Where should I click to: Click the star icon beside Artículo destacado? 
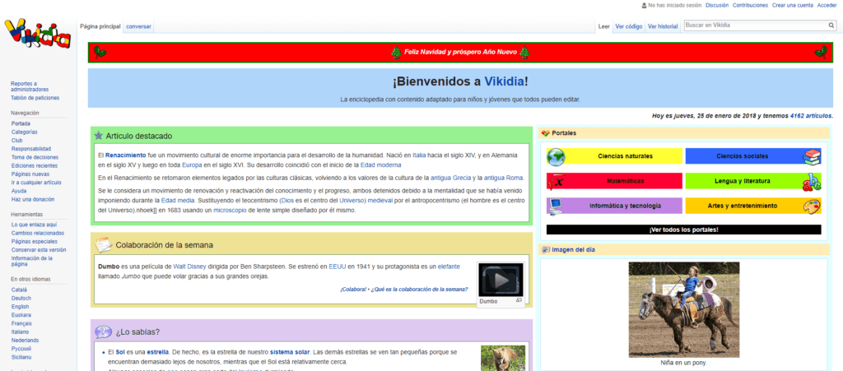pos(99,136)
